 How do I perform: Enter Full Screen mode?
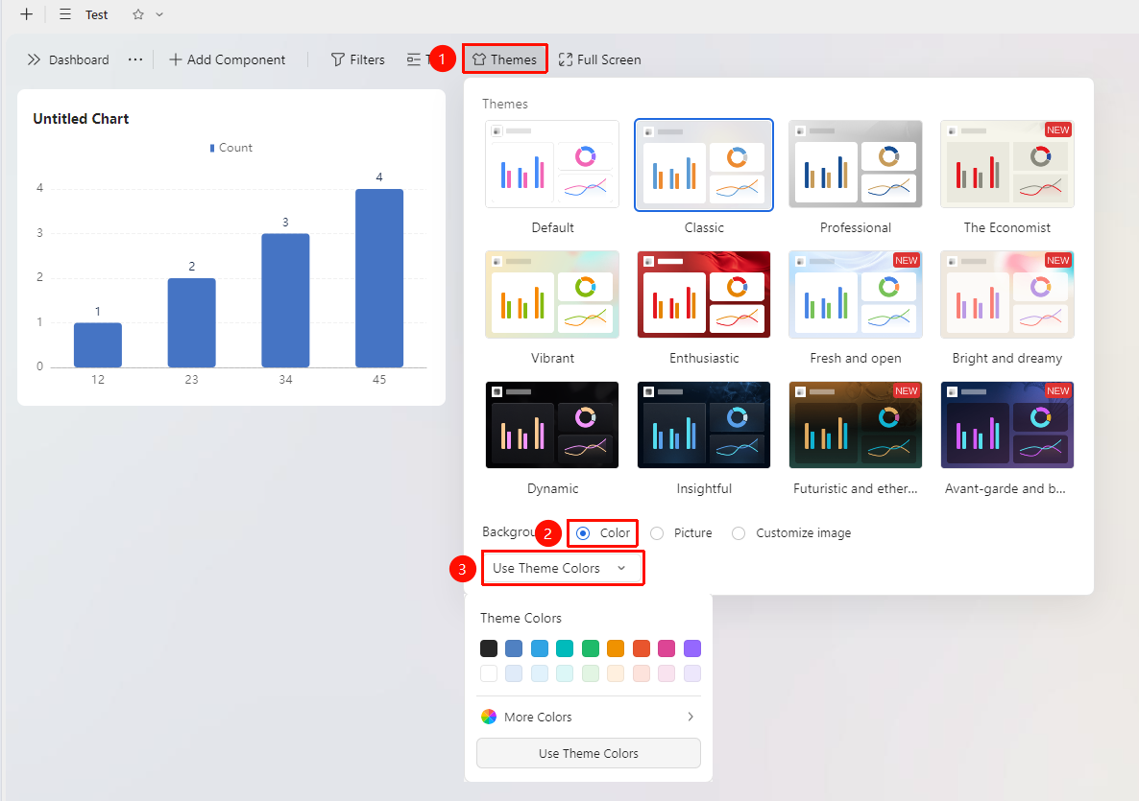[x=600, y=59]
